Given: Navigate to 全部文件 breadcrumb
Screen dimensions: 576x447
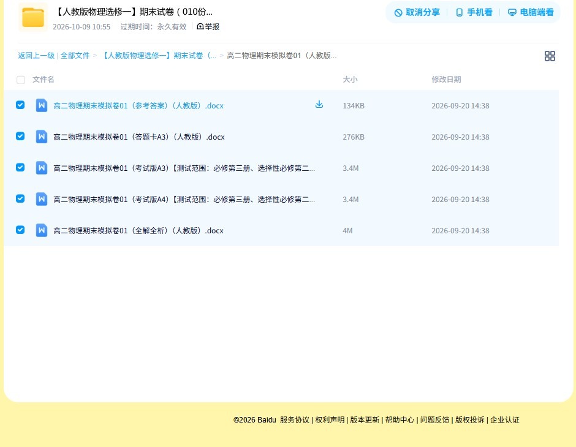Looking at the screenshot, I should pyautogui.click(x=75, y=56).
